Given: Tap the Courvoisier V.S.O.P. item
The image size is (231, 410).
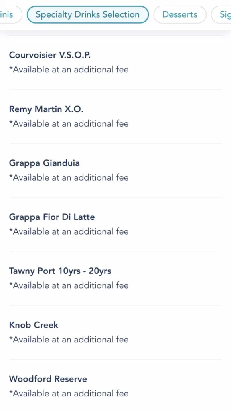Looking at the screenshot, I should pos(115,62).
